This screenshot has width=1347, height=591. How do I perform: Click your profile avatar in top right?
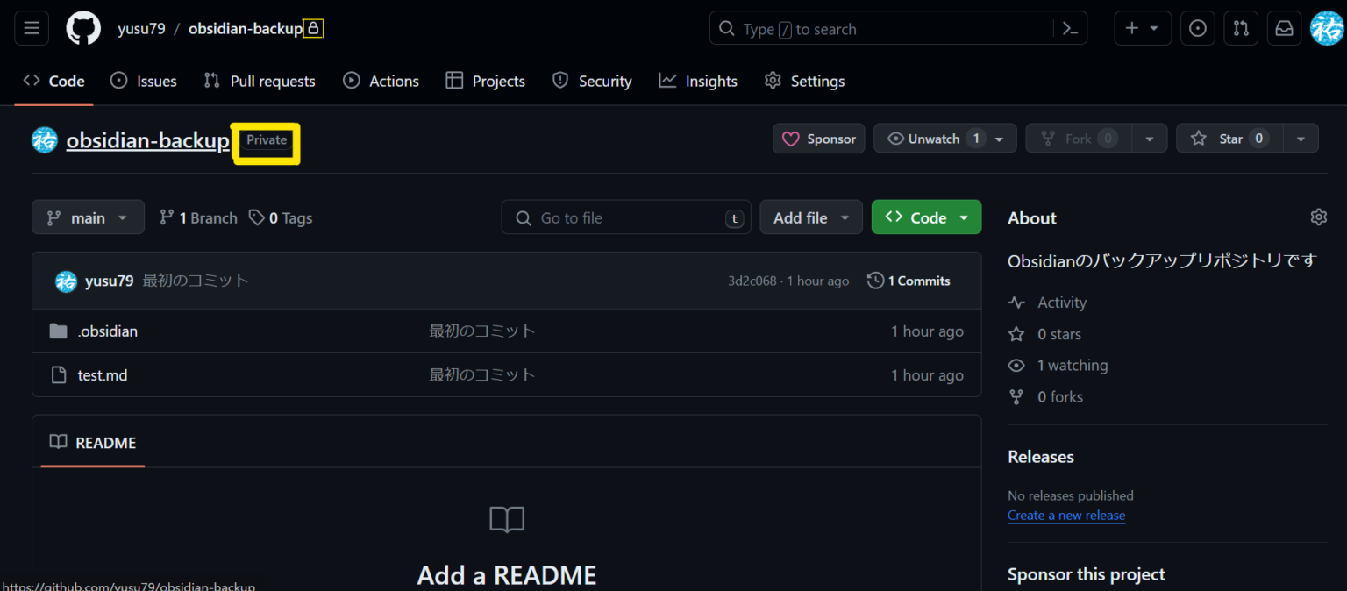(1326, 27)
